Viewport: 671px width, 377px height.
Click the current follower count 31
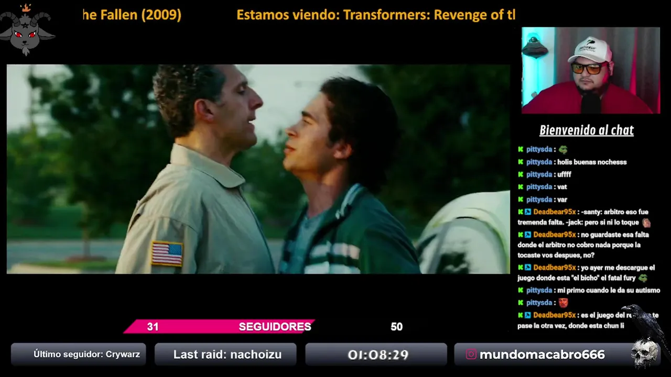[153, 327]
